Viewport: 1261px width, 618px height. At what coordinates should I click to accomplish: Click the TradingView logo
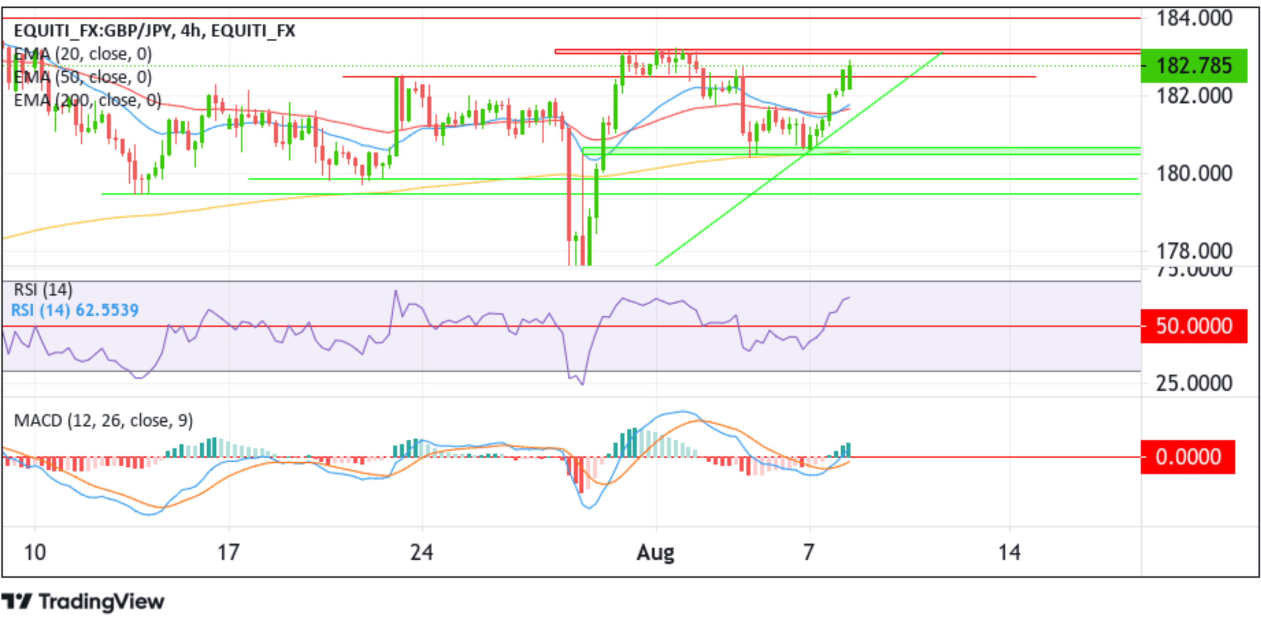point(83,601)
